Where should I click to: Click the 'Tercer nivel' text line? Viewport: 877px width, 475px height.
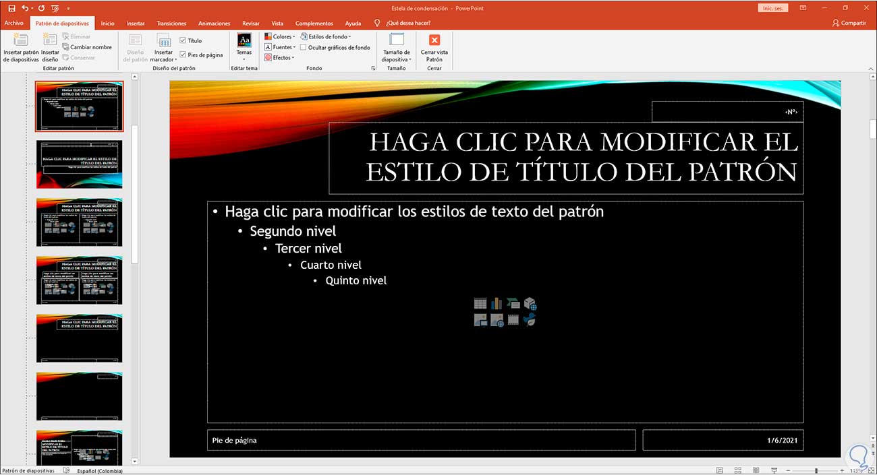(308, 249)
